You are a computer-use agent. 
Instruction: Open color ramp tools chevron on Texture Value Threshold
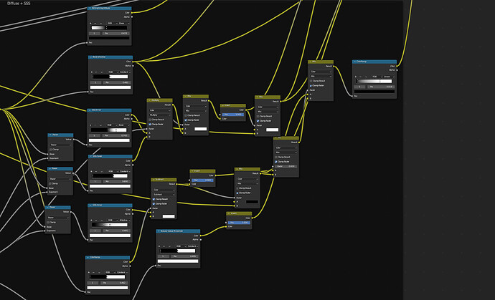[169, 246]
